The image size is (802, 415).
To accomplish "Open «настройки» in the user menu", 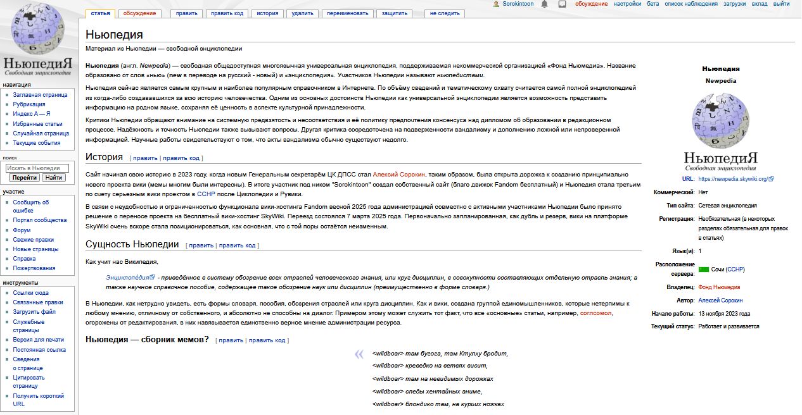I will click(x=627, y=4).
